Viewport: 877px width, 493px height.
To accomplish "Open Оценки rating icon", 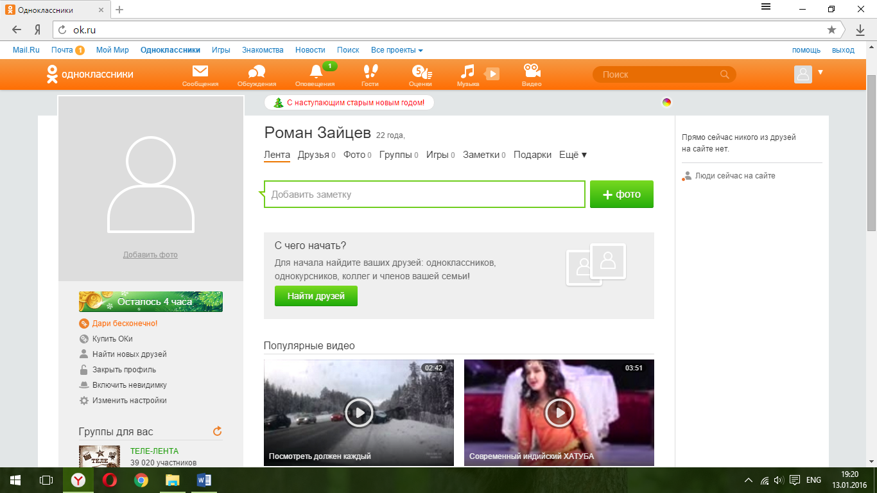I will coord(421,71).
